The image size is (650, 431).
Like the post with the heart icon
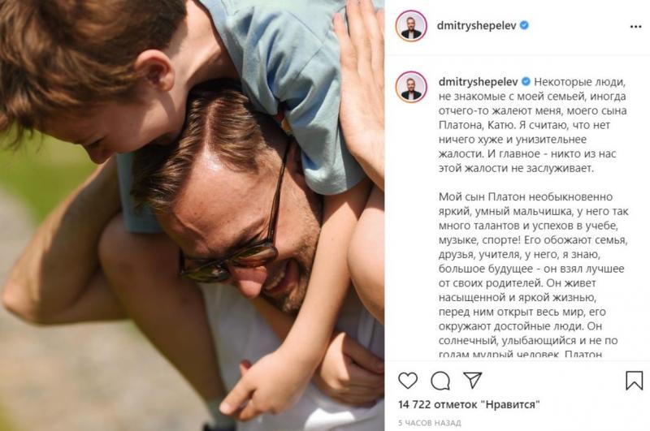(x=408, y=380)
